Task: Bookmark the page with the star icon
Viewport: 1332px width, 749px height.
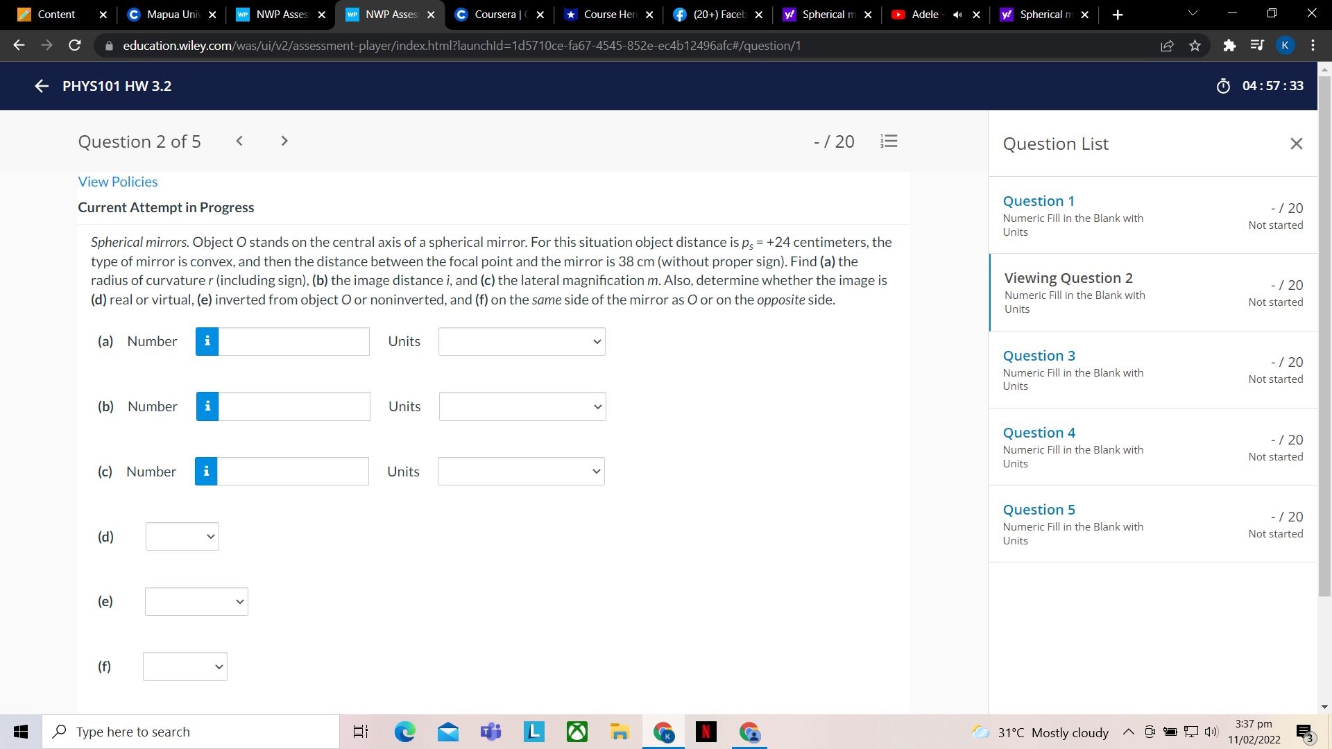Action: pos(1195,45)
